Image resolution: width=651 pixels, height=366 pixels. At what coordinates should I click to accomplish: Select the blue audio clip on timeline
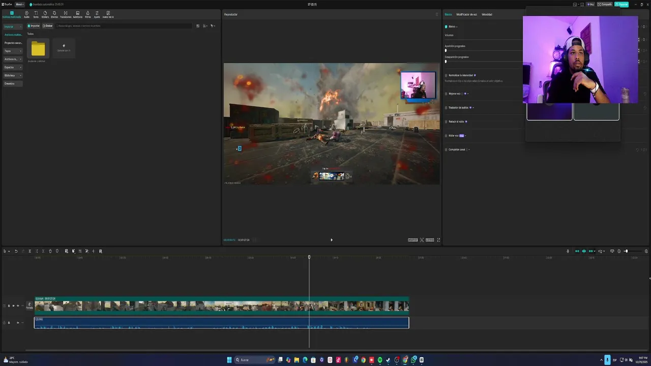coord(221,323)
